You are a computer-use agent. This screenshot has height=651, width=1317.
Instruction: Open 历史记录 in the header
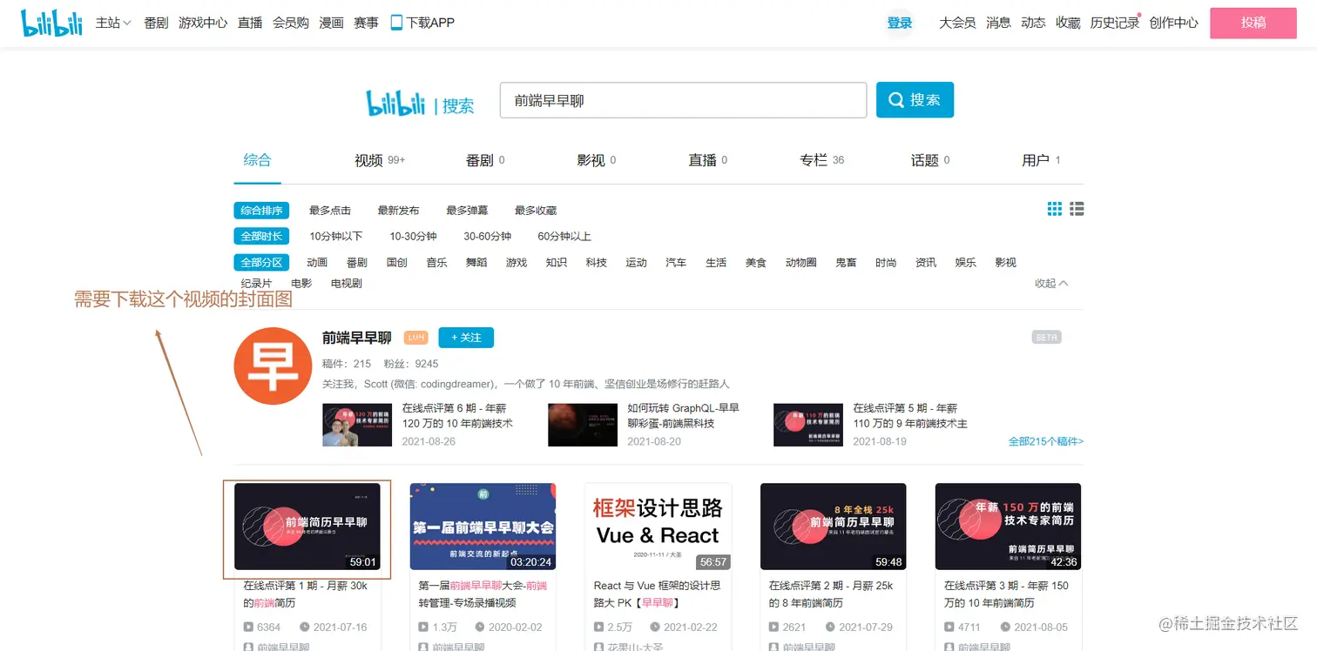[x=1115, y=23]
